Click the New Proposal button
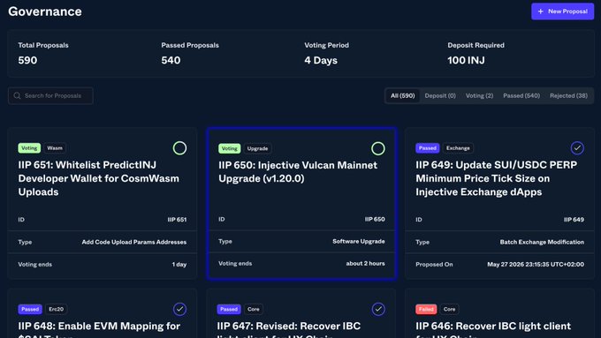The image size is (601, 338). click(x=562, y=11)
